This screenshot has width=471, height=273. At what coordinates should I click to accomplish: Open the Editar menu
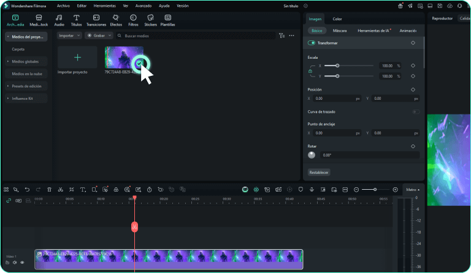(x=82, y=6)
